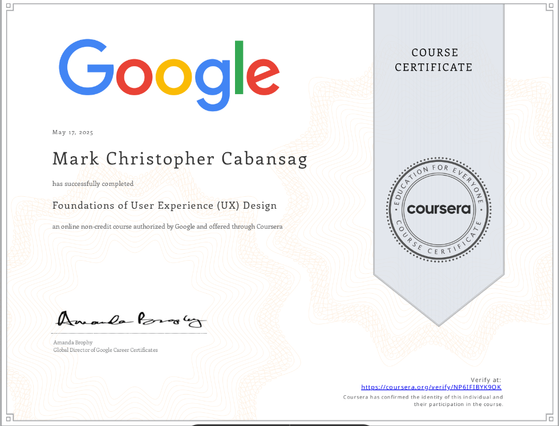Click the printed name Amanda Brophy
Image resolution: width=559 pixels, height=426 pixels.
pos(73,342)
